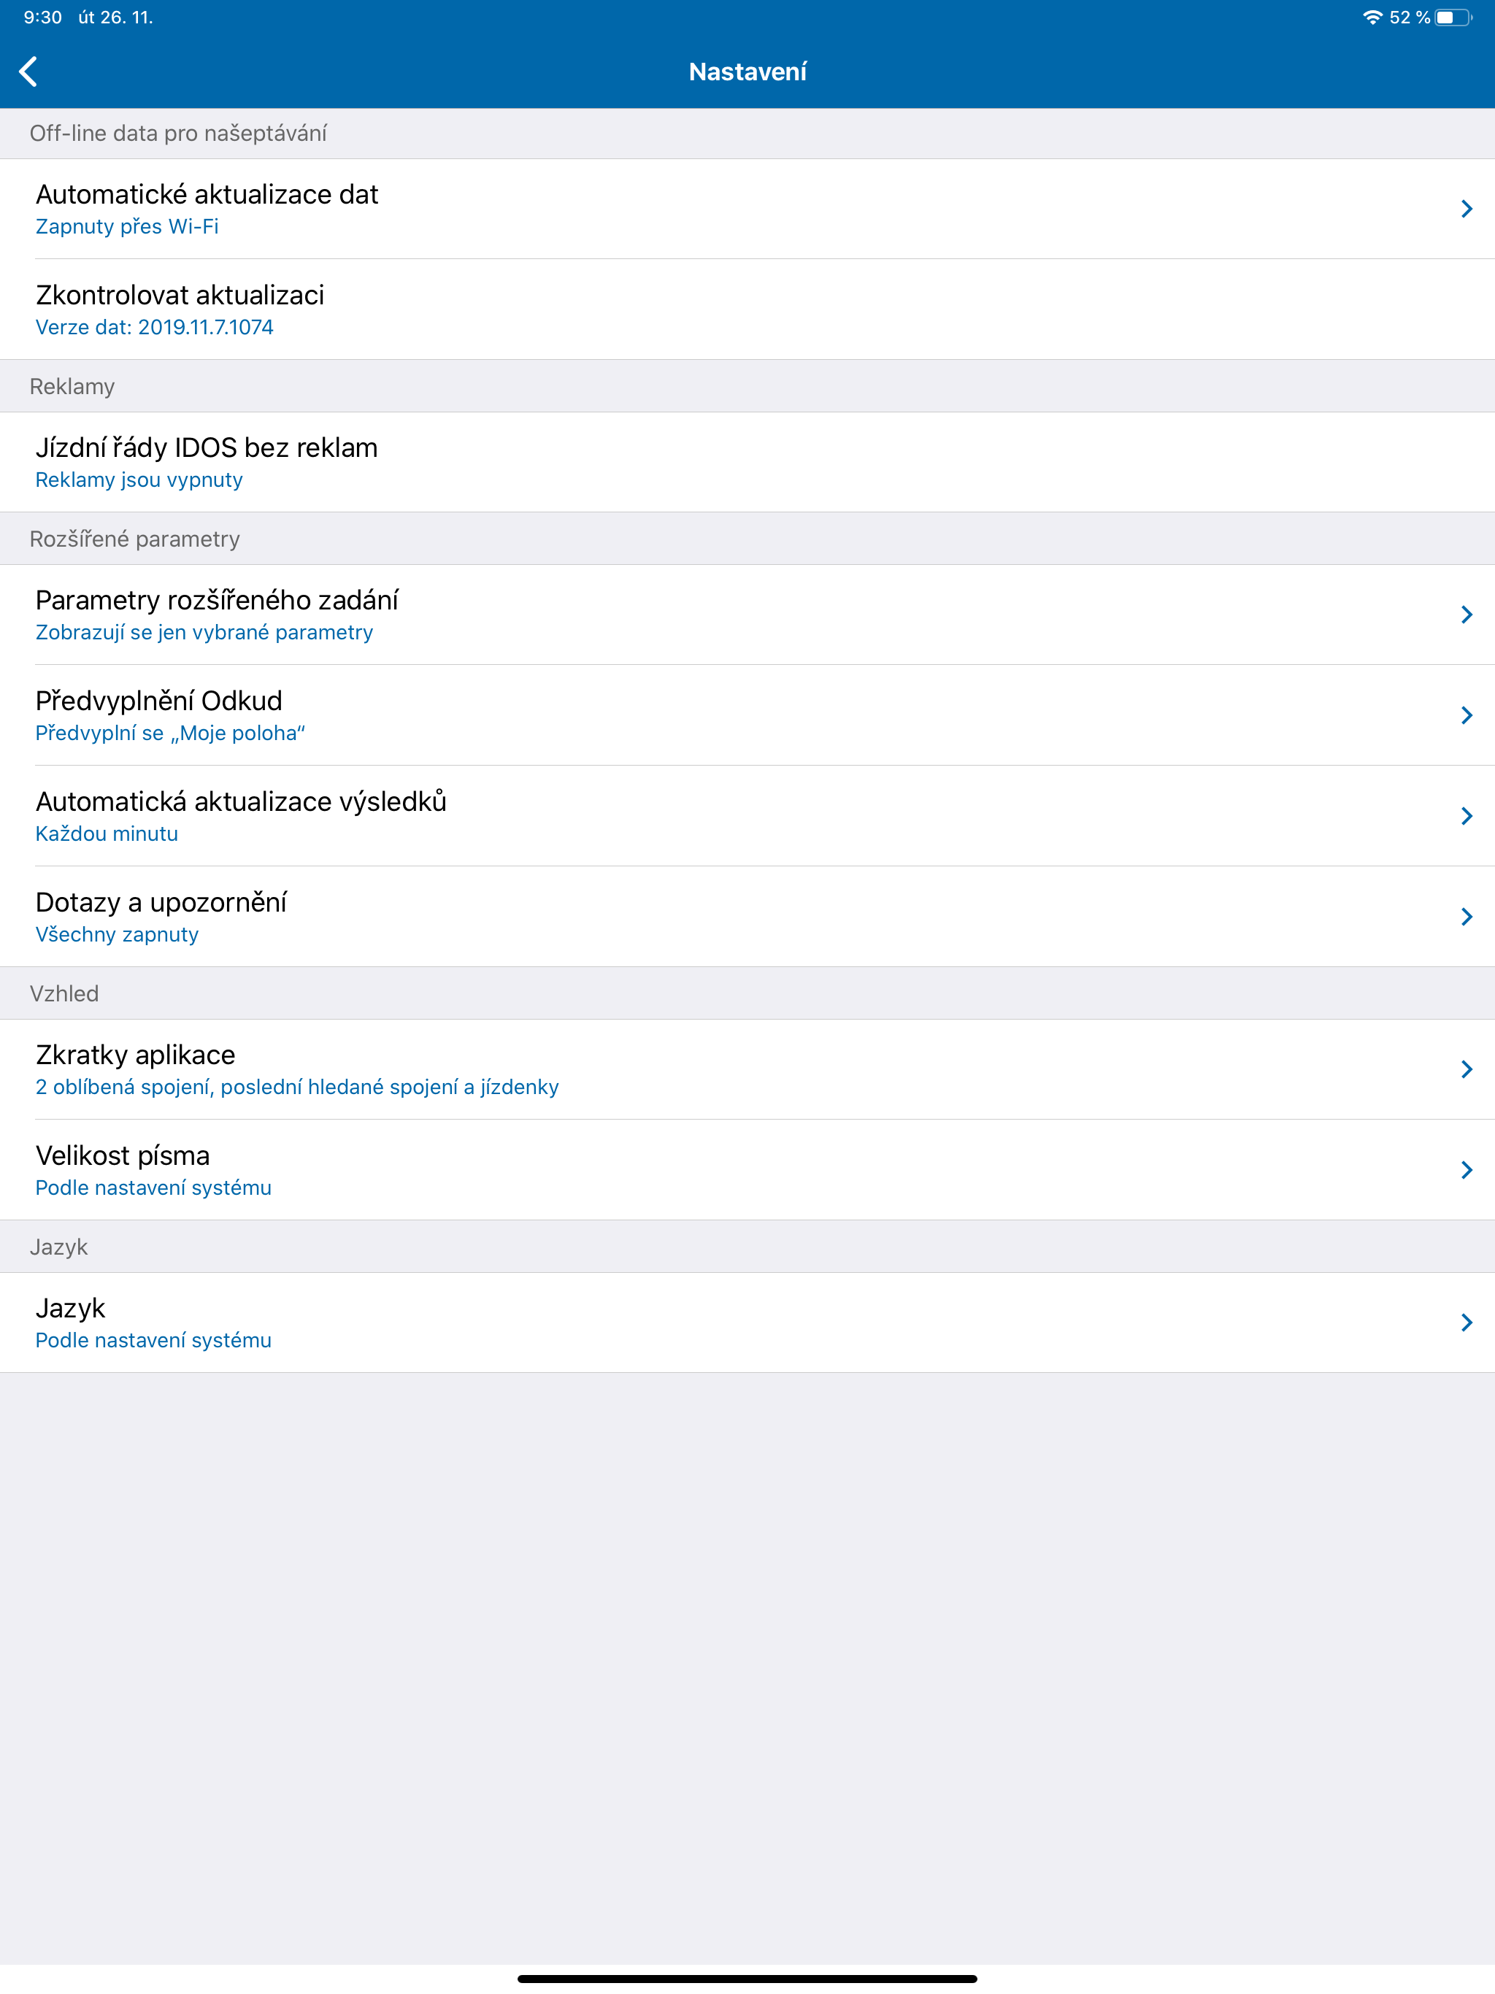
Task: Tap the Nastavení title
Action: (747, 72)
